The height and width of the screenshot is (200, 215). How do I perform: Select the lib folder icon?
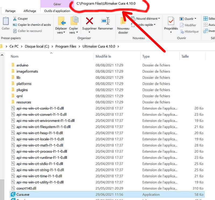coord(13,77)
